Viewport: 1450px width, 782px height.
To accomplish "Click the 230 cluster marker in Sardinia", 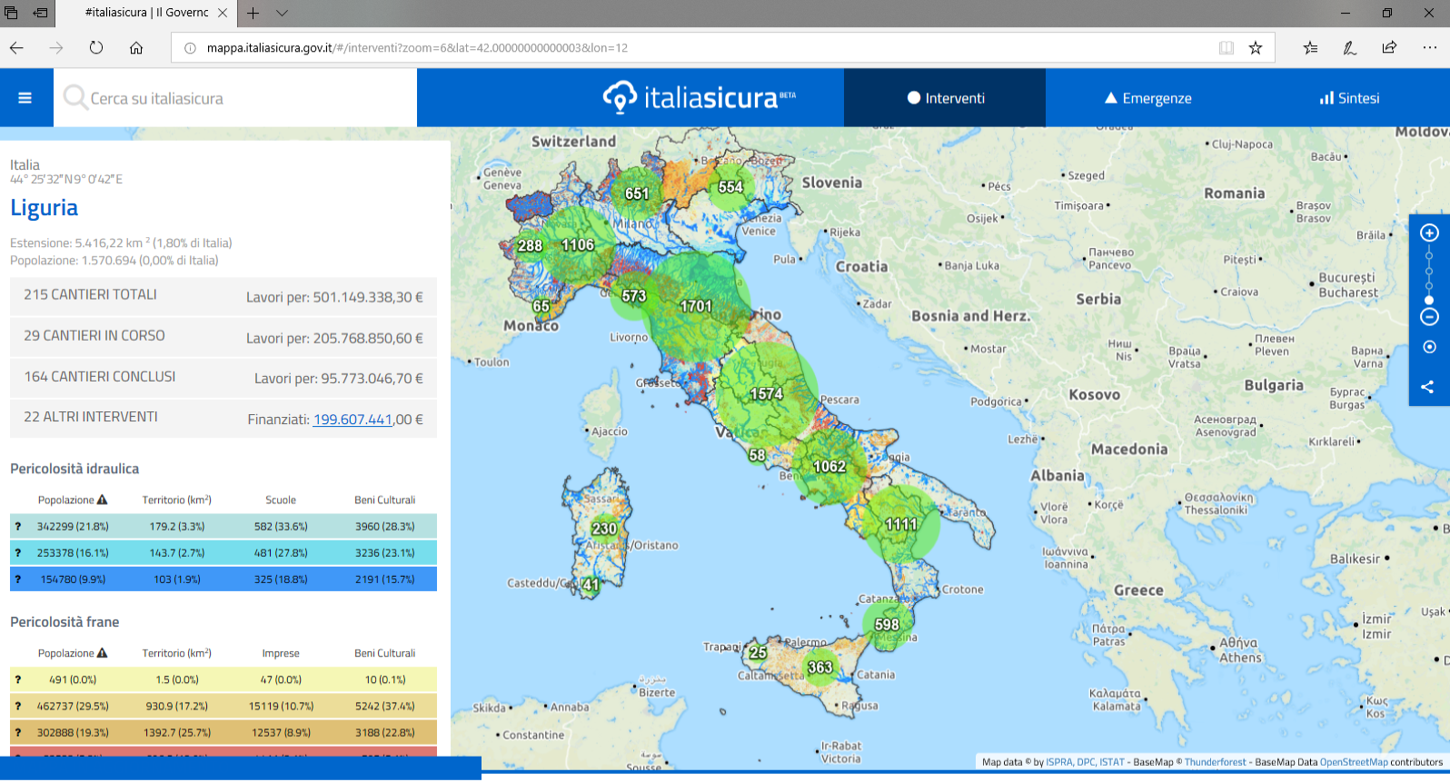I will click(604, 529).
